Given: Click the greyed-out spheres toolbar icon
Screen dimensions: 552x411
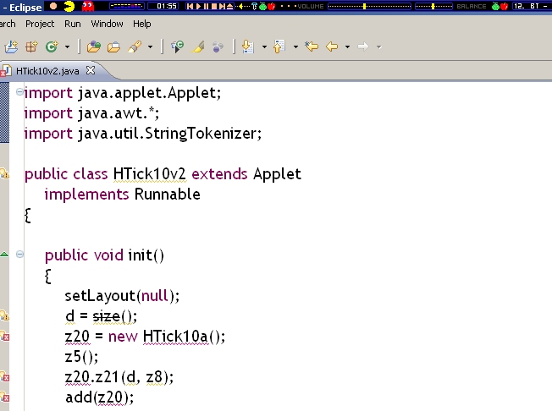Looking at the screenshot, I should 218,47.
